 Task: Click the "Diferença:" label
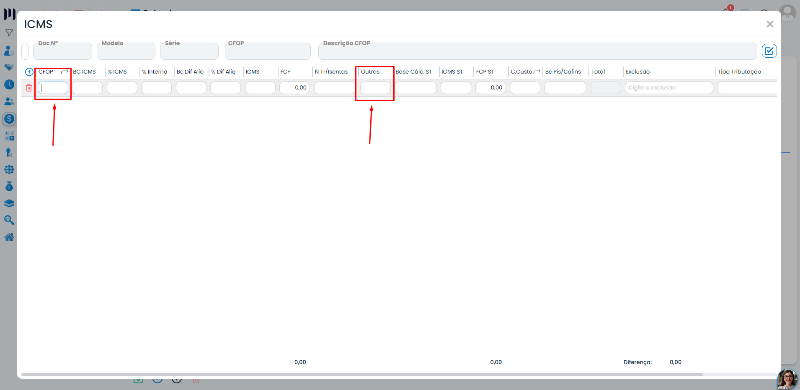637,362
